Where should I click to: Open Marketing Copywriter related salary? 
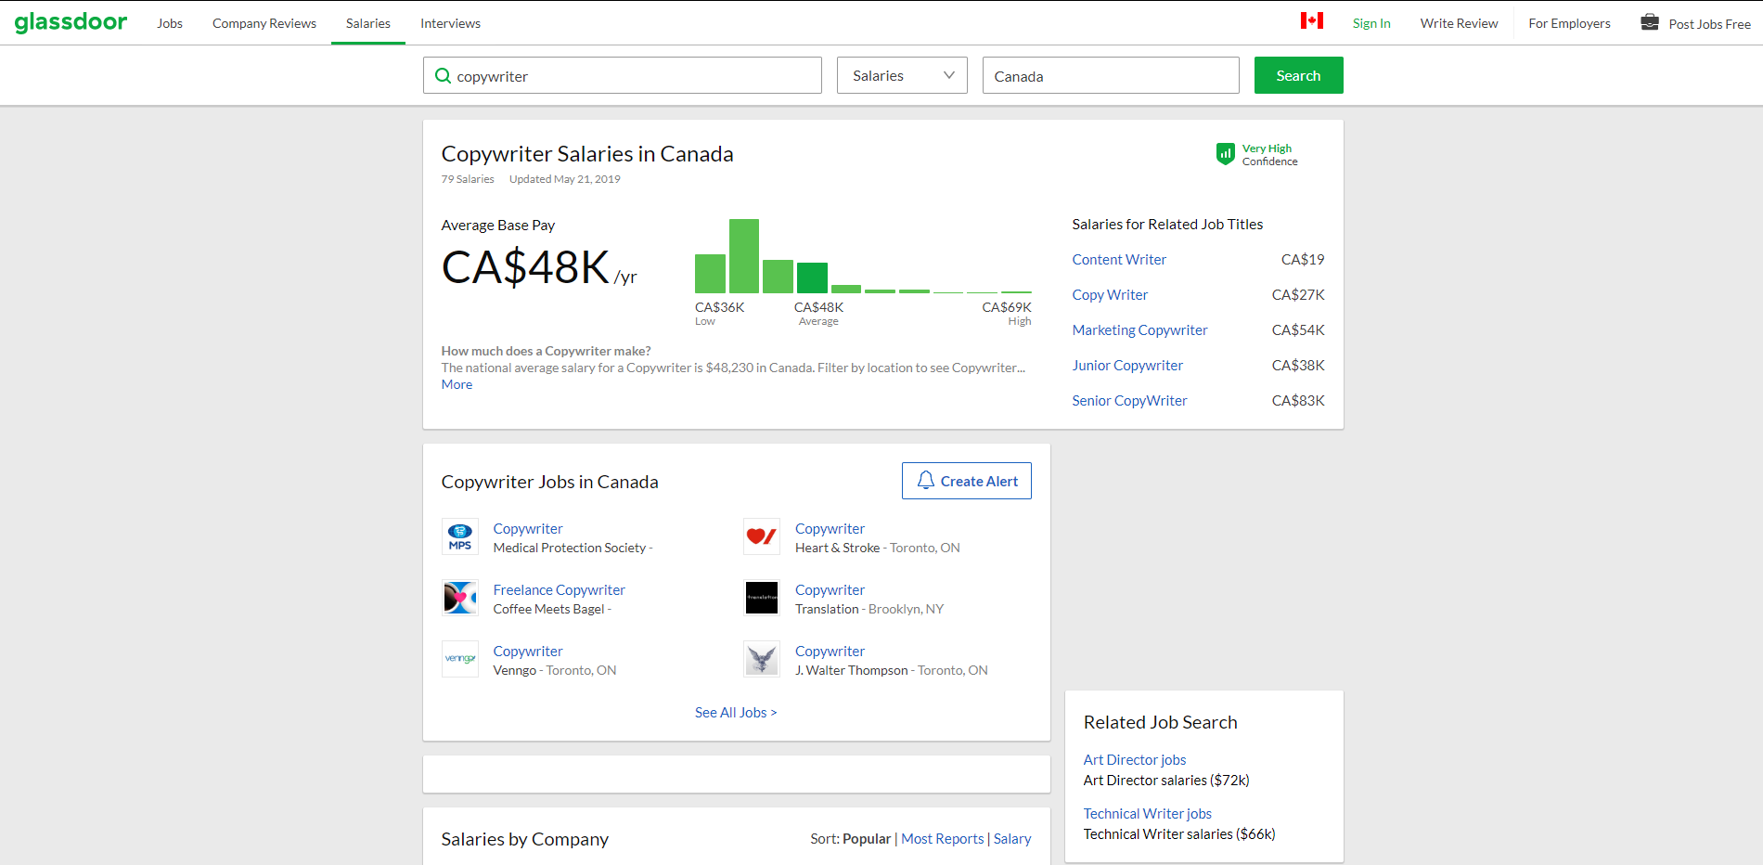coord(1139,330)
